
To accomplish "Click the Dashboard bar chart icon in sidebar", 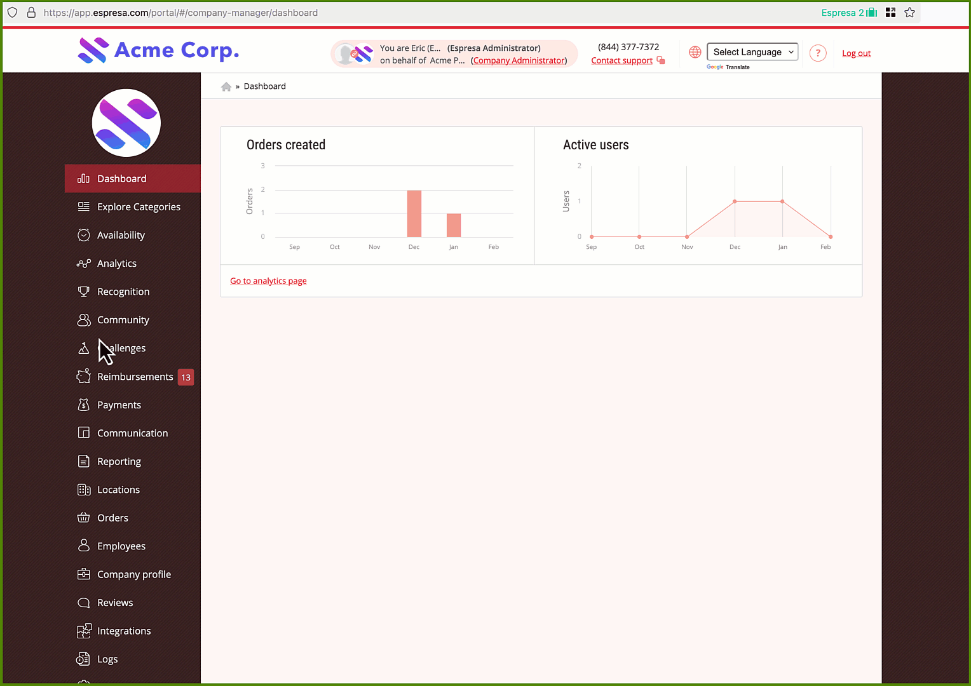I will pyautogui.click(x=83, y=178).
